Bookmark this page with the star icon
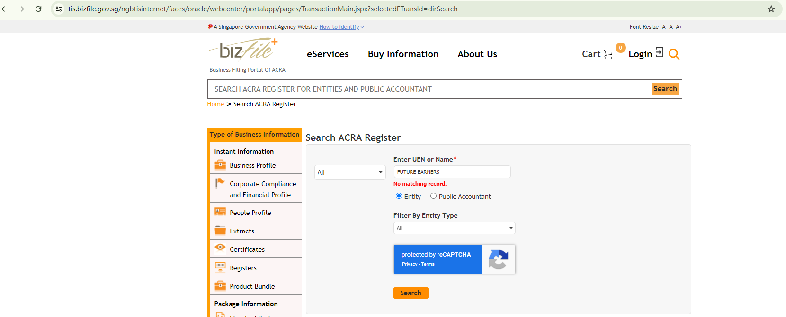Viewport: 786px width, 317px height. (x=771, y=9)
